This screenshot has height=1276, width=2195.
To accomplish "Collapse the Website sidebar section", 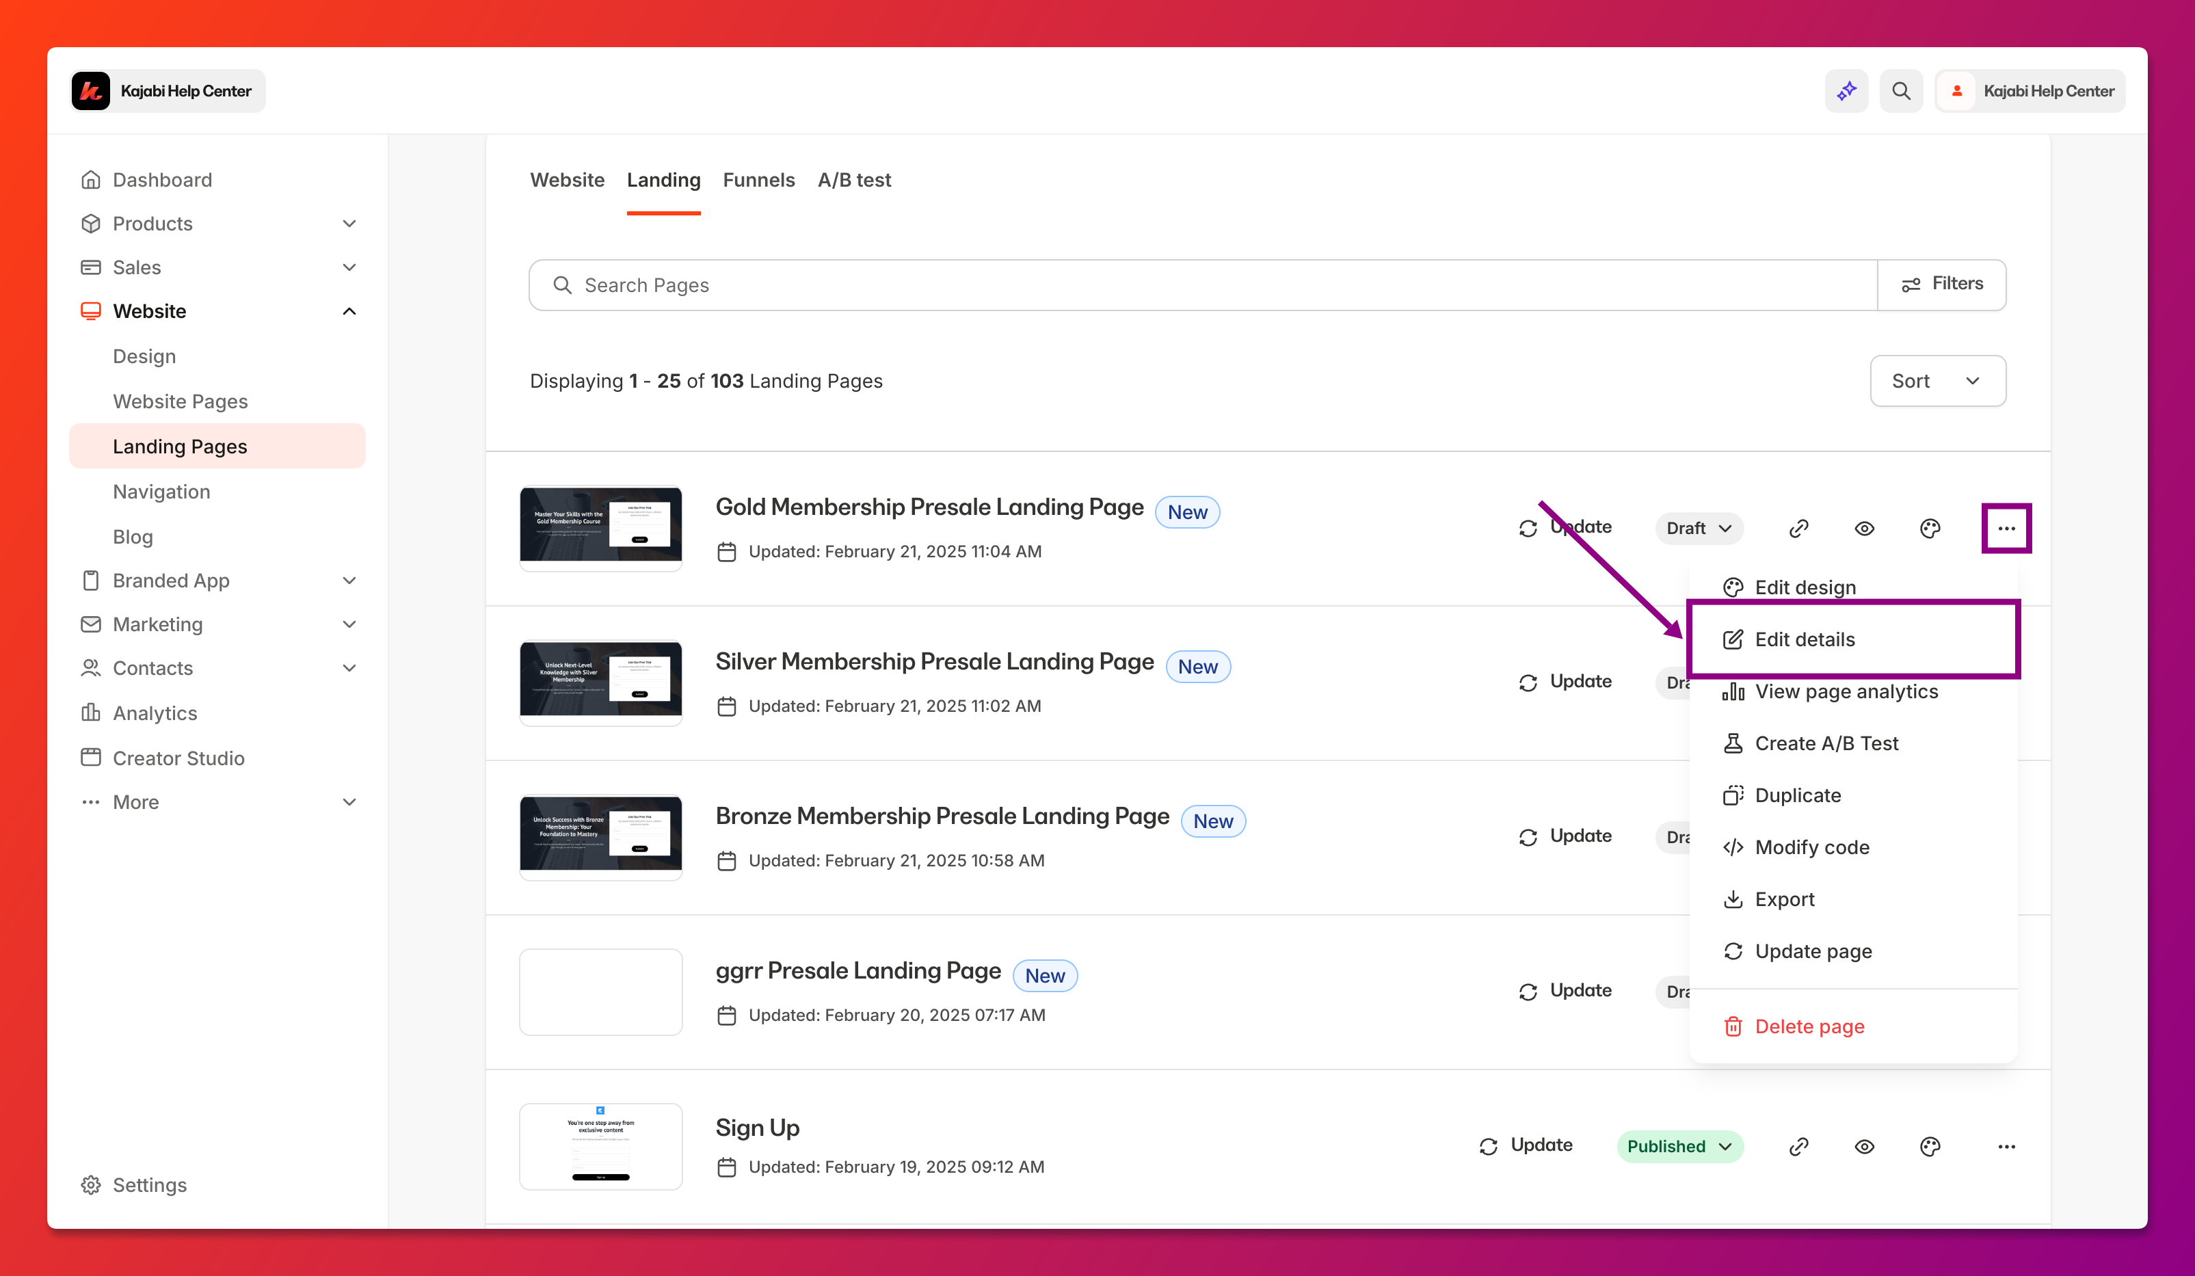I will (x=349, y=311).
